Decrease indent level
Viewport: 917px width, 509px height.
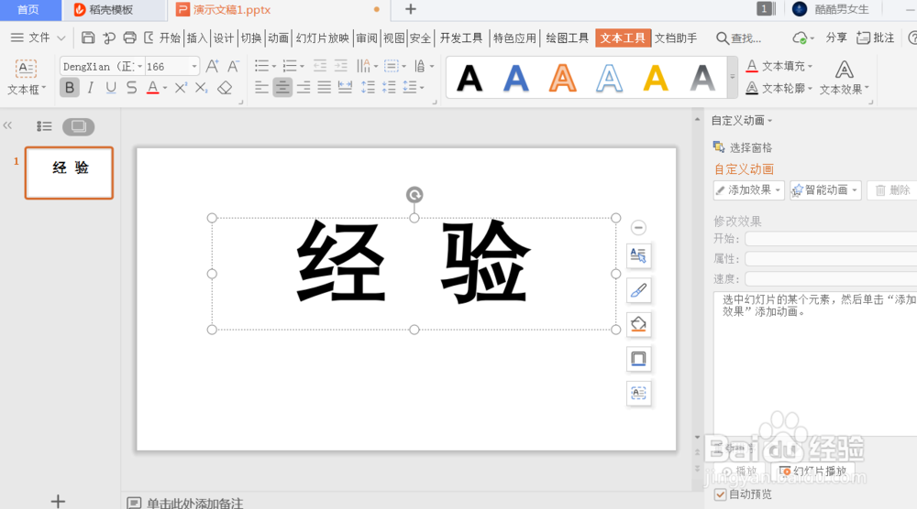(x=320, y=66)
